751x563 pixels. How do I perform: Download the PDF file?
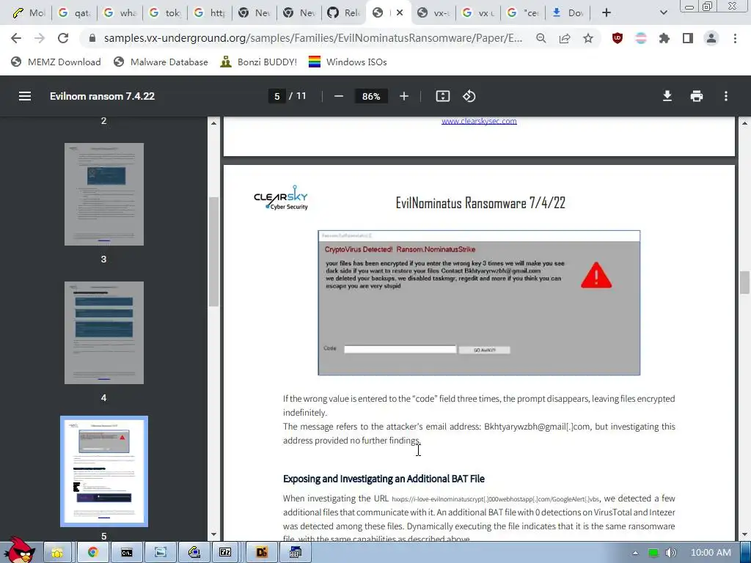click(x=667, y=96)
